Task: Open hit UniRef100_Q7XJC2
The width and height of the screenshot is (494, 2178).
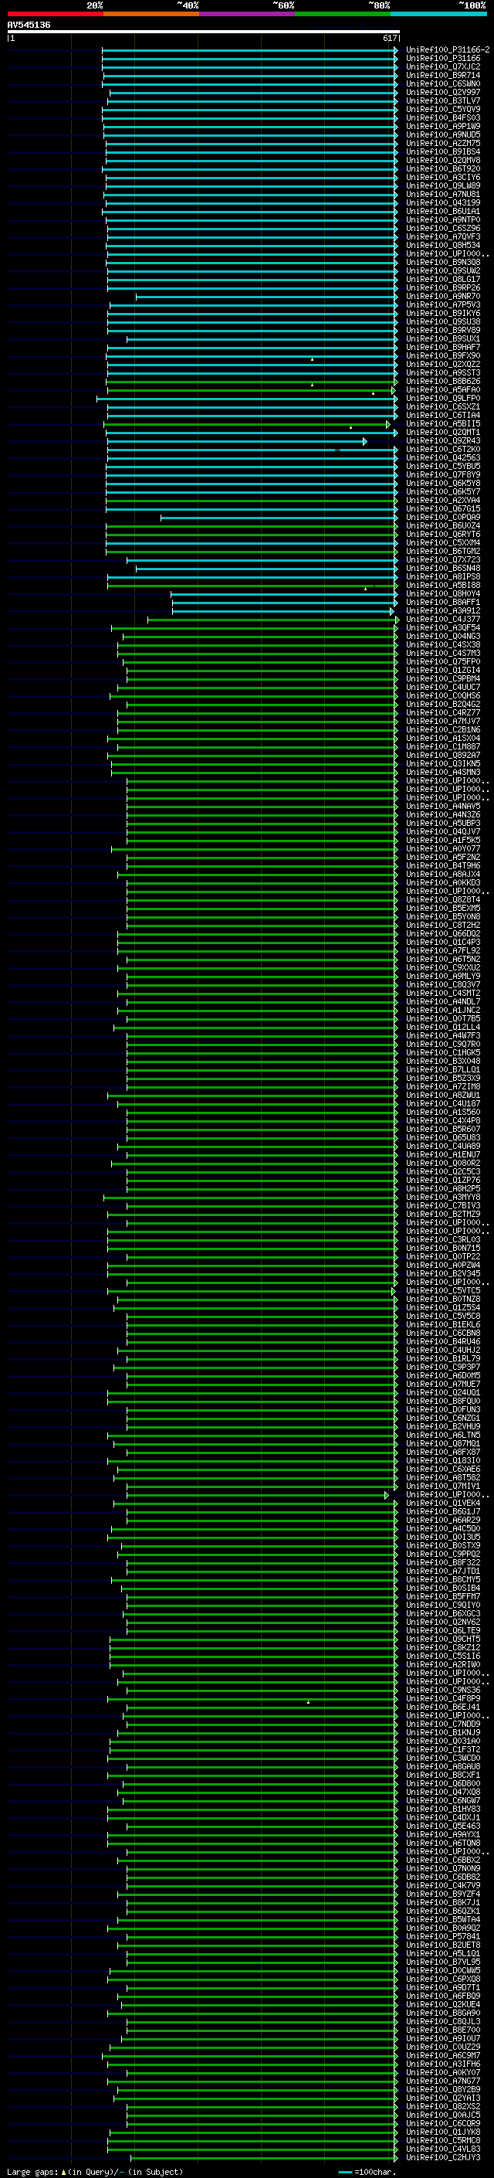Action: coord(443,66)
